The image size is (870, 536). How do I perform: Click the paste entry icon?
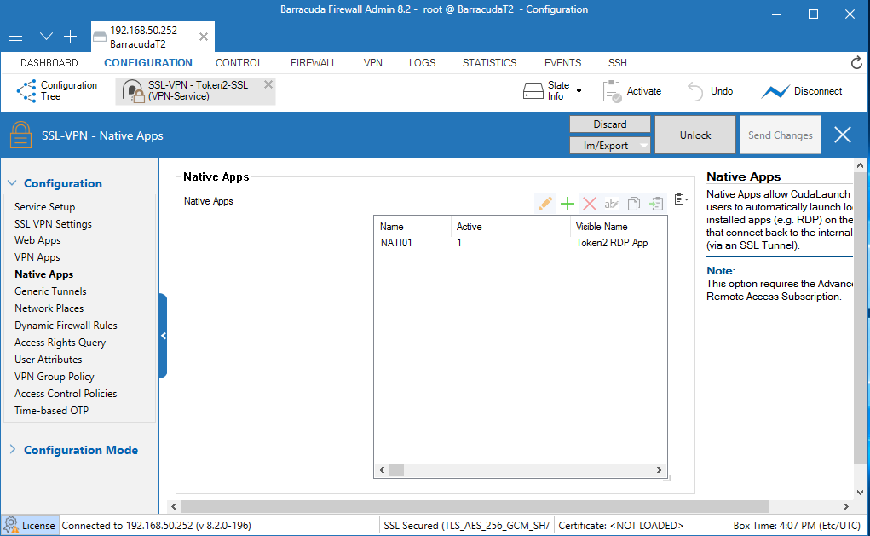click(656, 204)
